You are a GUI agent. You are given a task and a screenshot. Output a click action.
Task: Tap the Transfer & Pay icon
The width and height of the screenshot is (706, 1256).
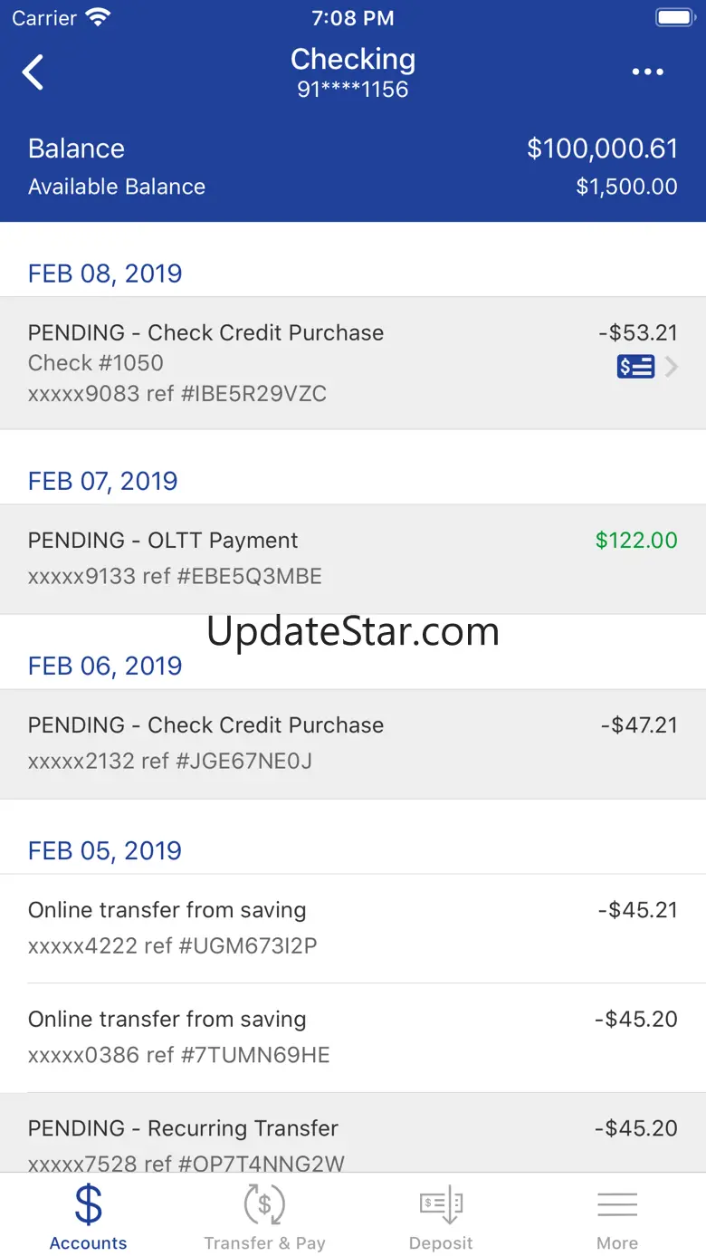264,1205
